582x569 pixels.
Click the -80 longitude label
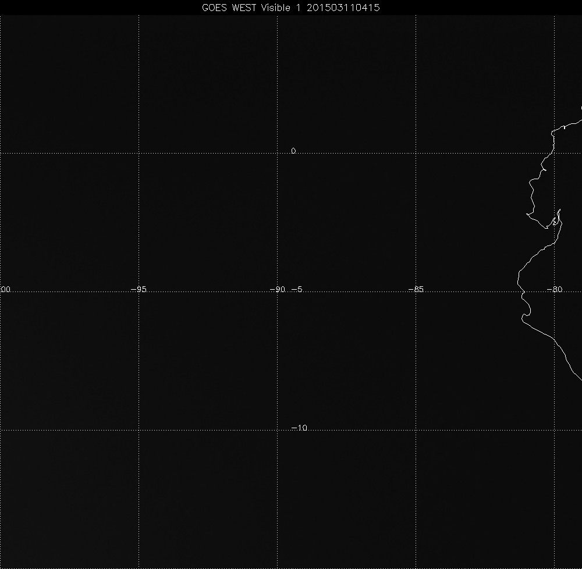pyautogui.click(x=555, y=289)
